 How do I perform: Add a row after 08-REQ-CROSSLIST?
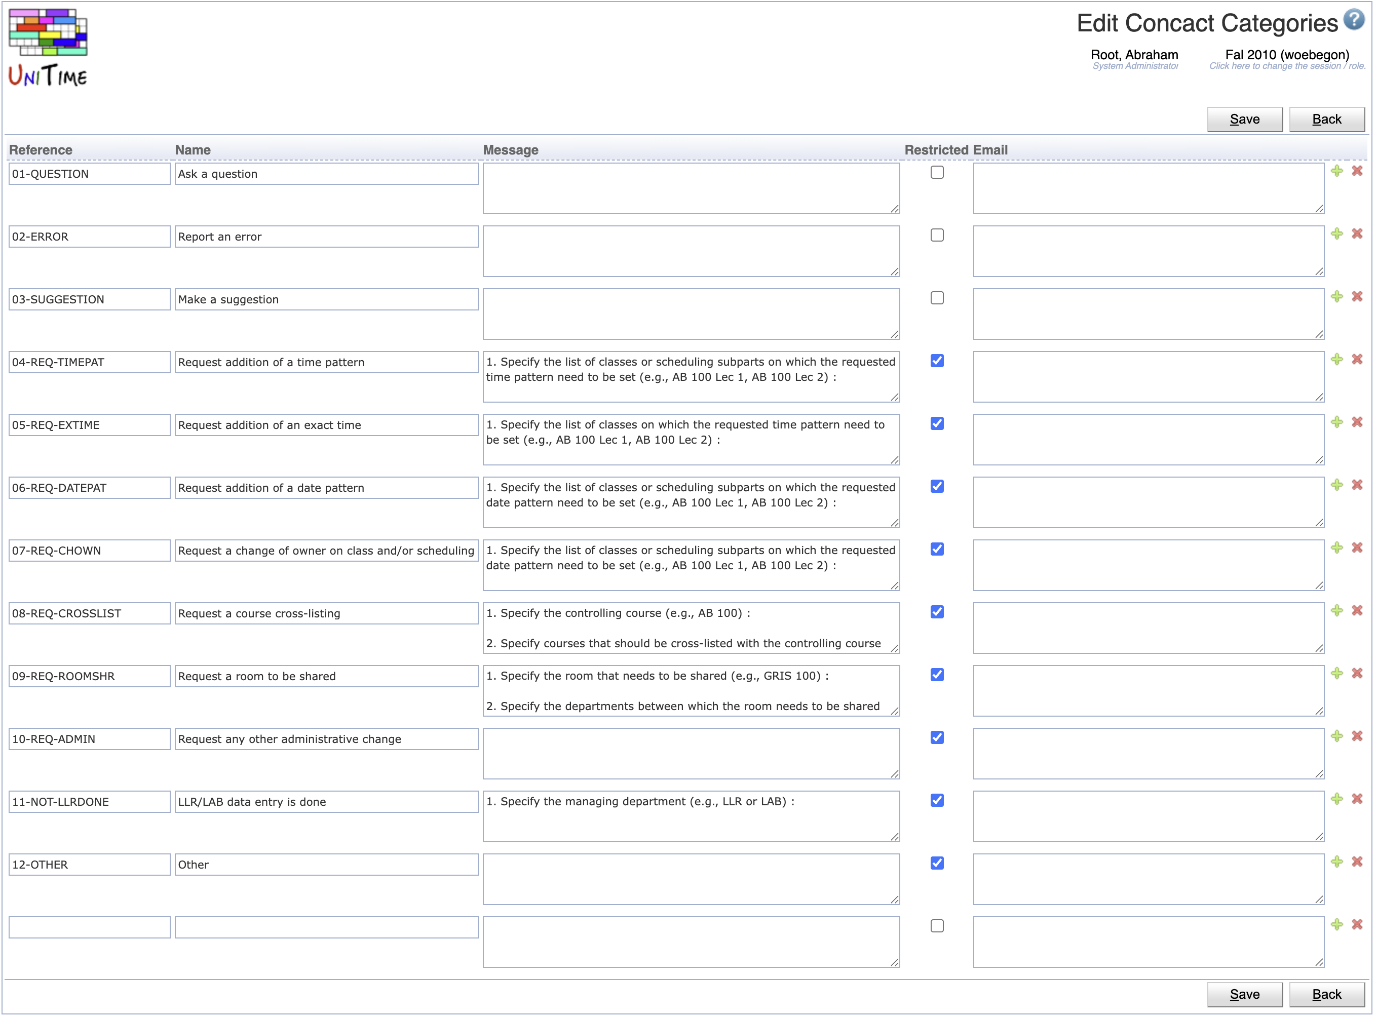click(1337, 611)
